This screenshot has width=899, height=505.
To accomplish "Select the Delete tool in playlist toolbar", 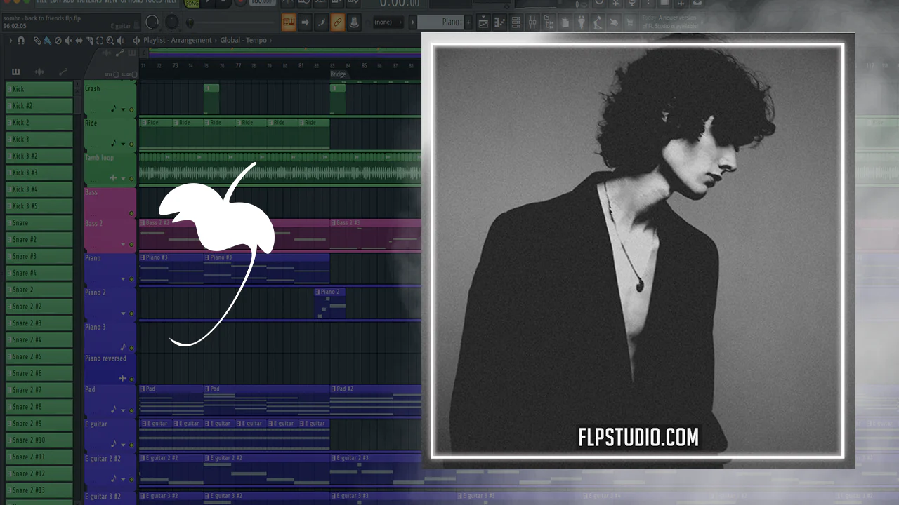I will [x=58, y=41].
